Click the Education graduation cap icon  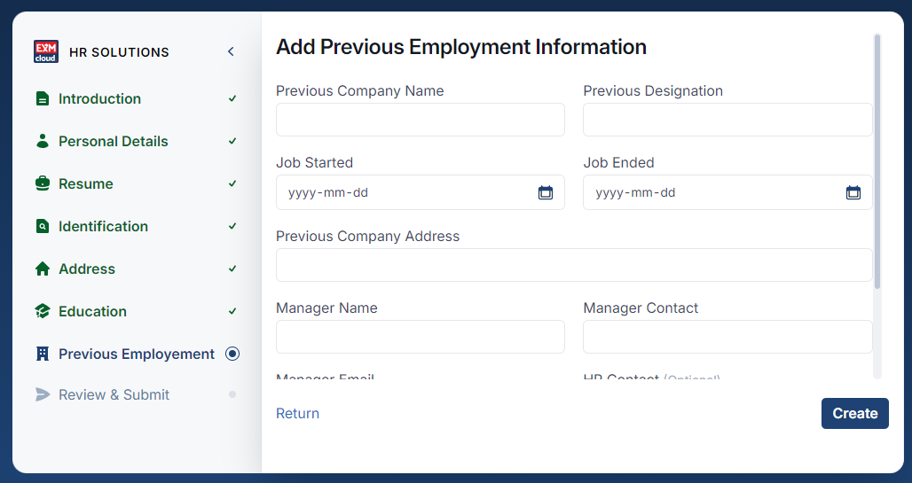coord(43,311)
